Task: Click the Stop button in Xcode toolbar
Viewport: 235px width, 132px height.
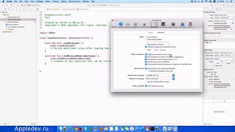Action: coord(17,5)
